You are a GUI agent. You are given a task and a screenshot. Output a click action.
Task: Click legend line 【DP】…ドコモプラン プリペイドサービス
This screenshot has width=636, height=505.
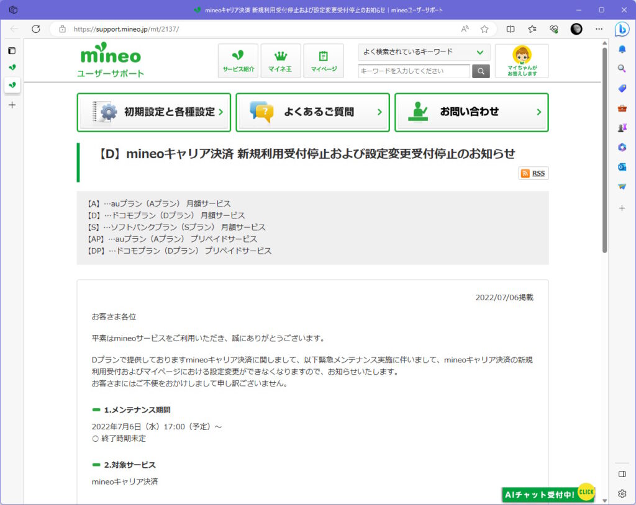pos(179,251)
